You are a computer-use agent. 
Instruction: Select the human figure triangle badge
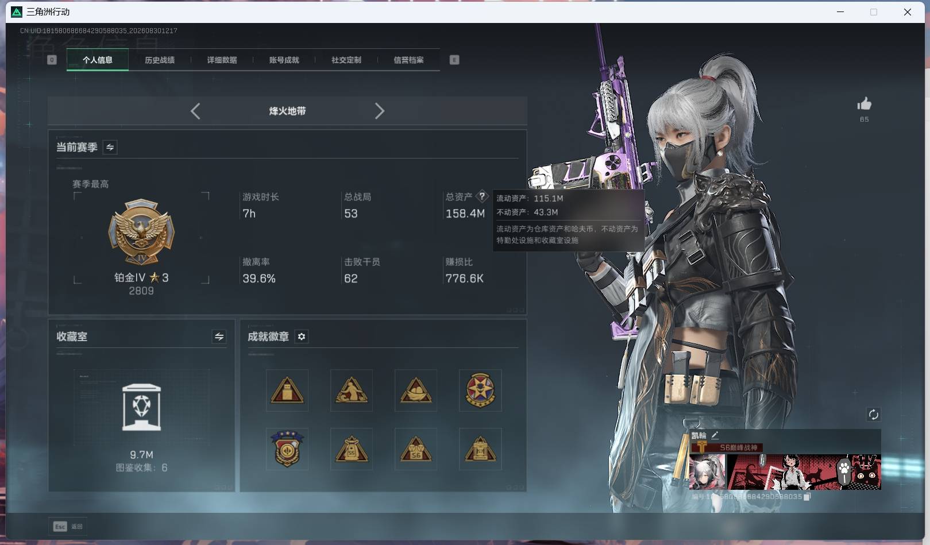pos(352,391)
